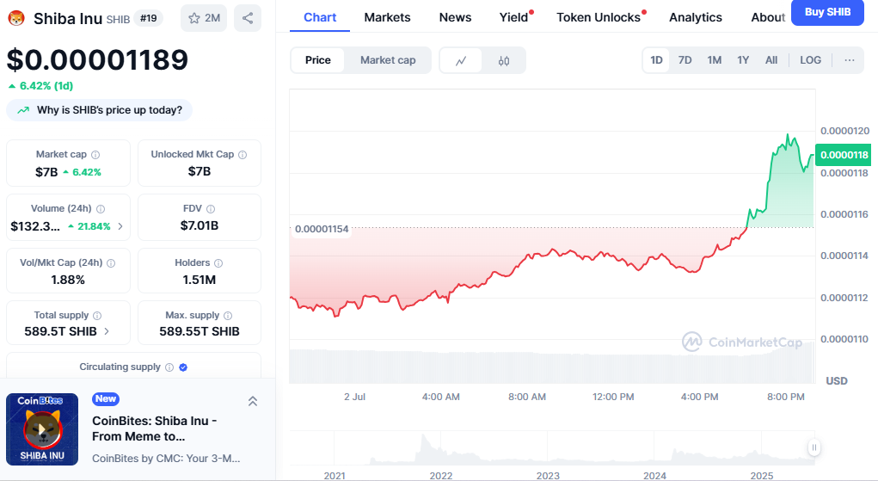
Task: Open chart more options ellipsis
Action: pyautogui.click(x=850, y=60)
